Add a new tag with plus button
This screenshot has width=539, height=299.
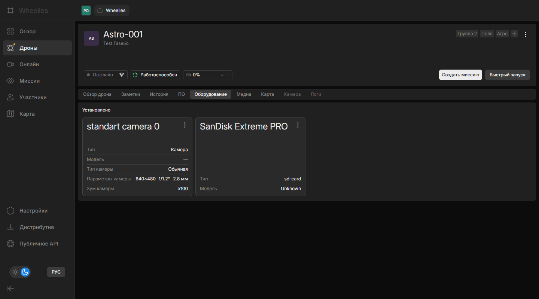point(514,34)
